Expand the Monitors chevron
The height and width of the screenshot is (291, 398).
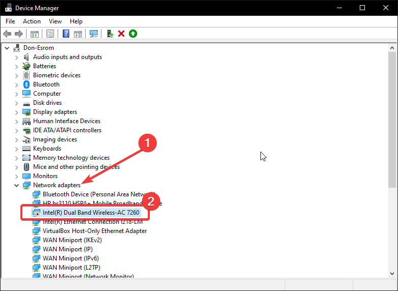[x=17, y=176]
